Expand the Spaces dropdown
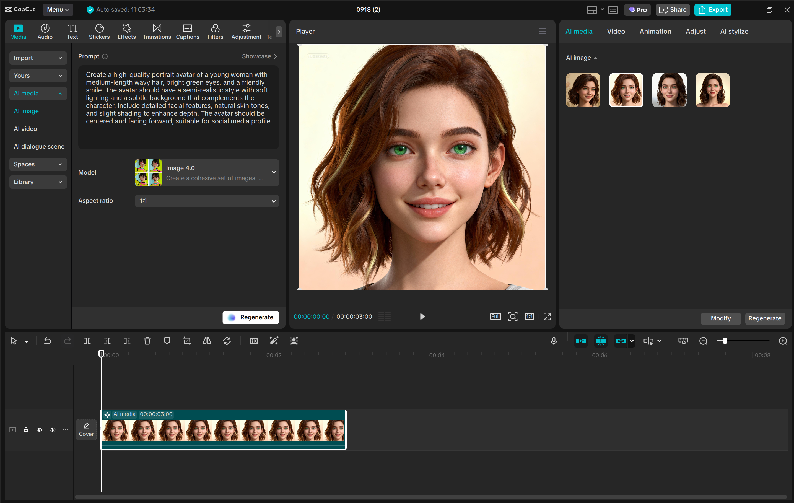The height and width of the screenshot is (503, 794). click(38, 164)
